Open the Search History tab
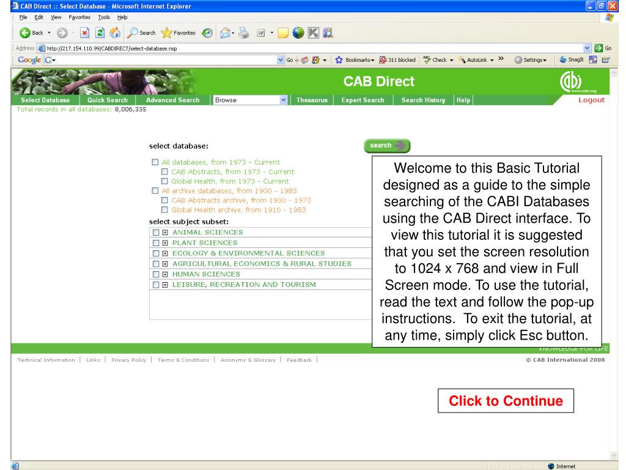Screen dimensions: 626x470 click(x=423, y=100)
